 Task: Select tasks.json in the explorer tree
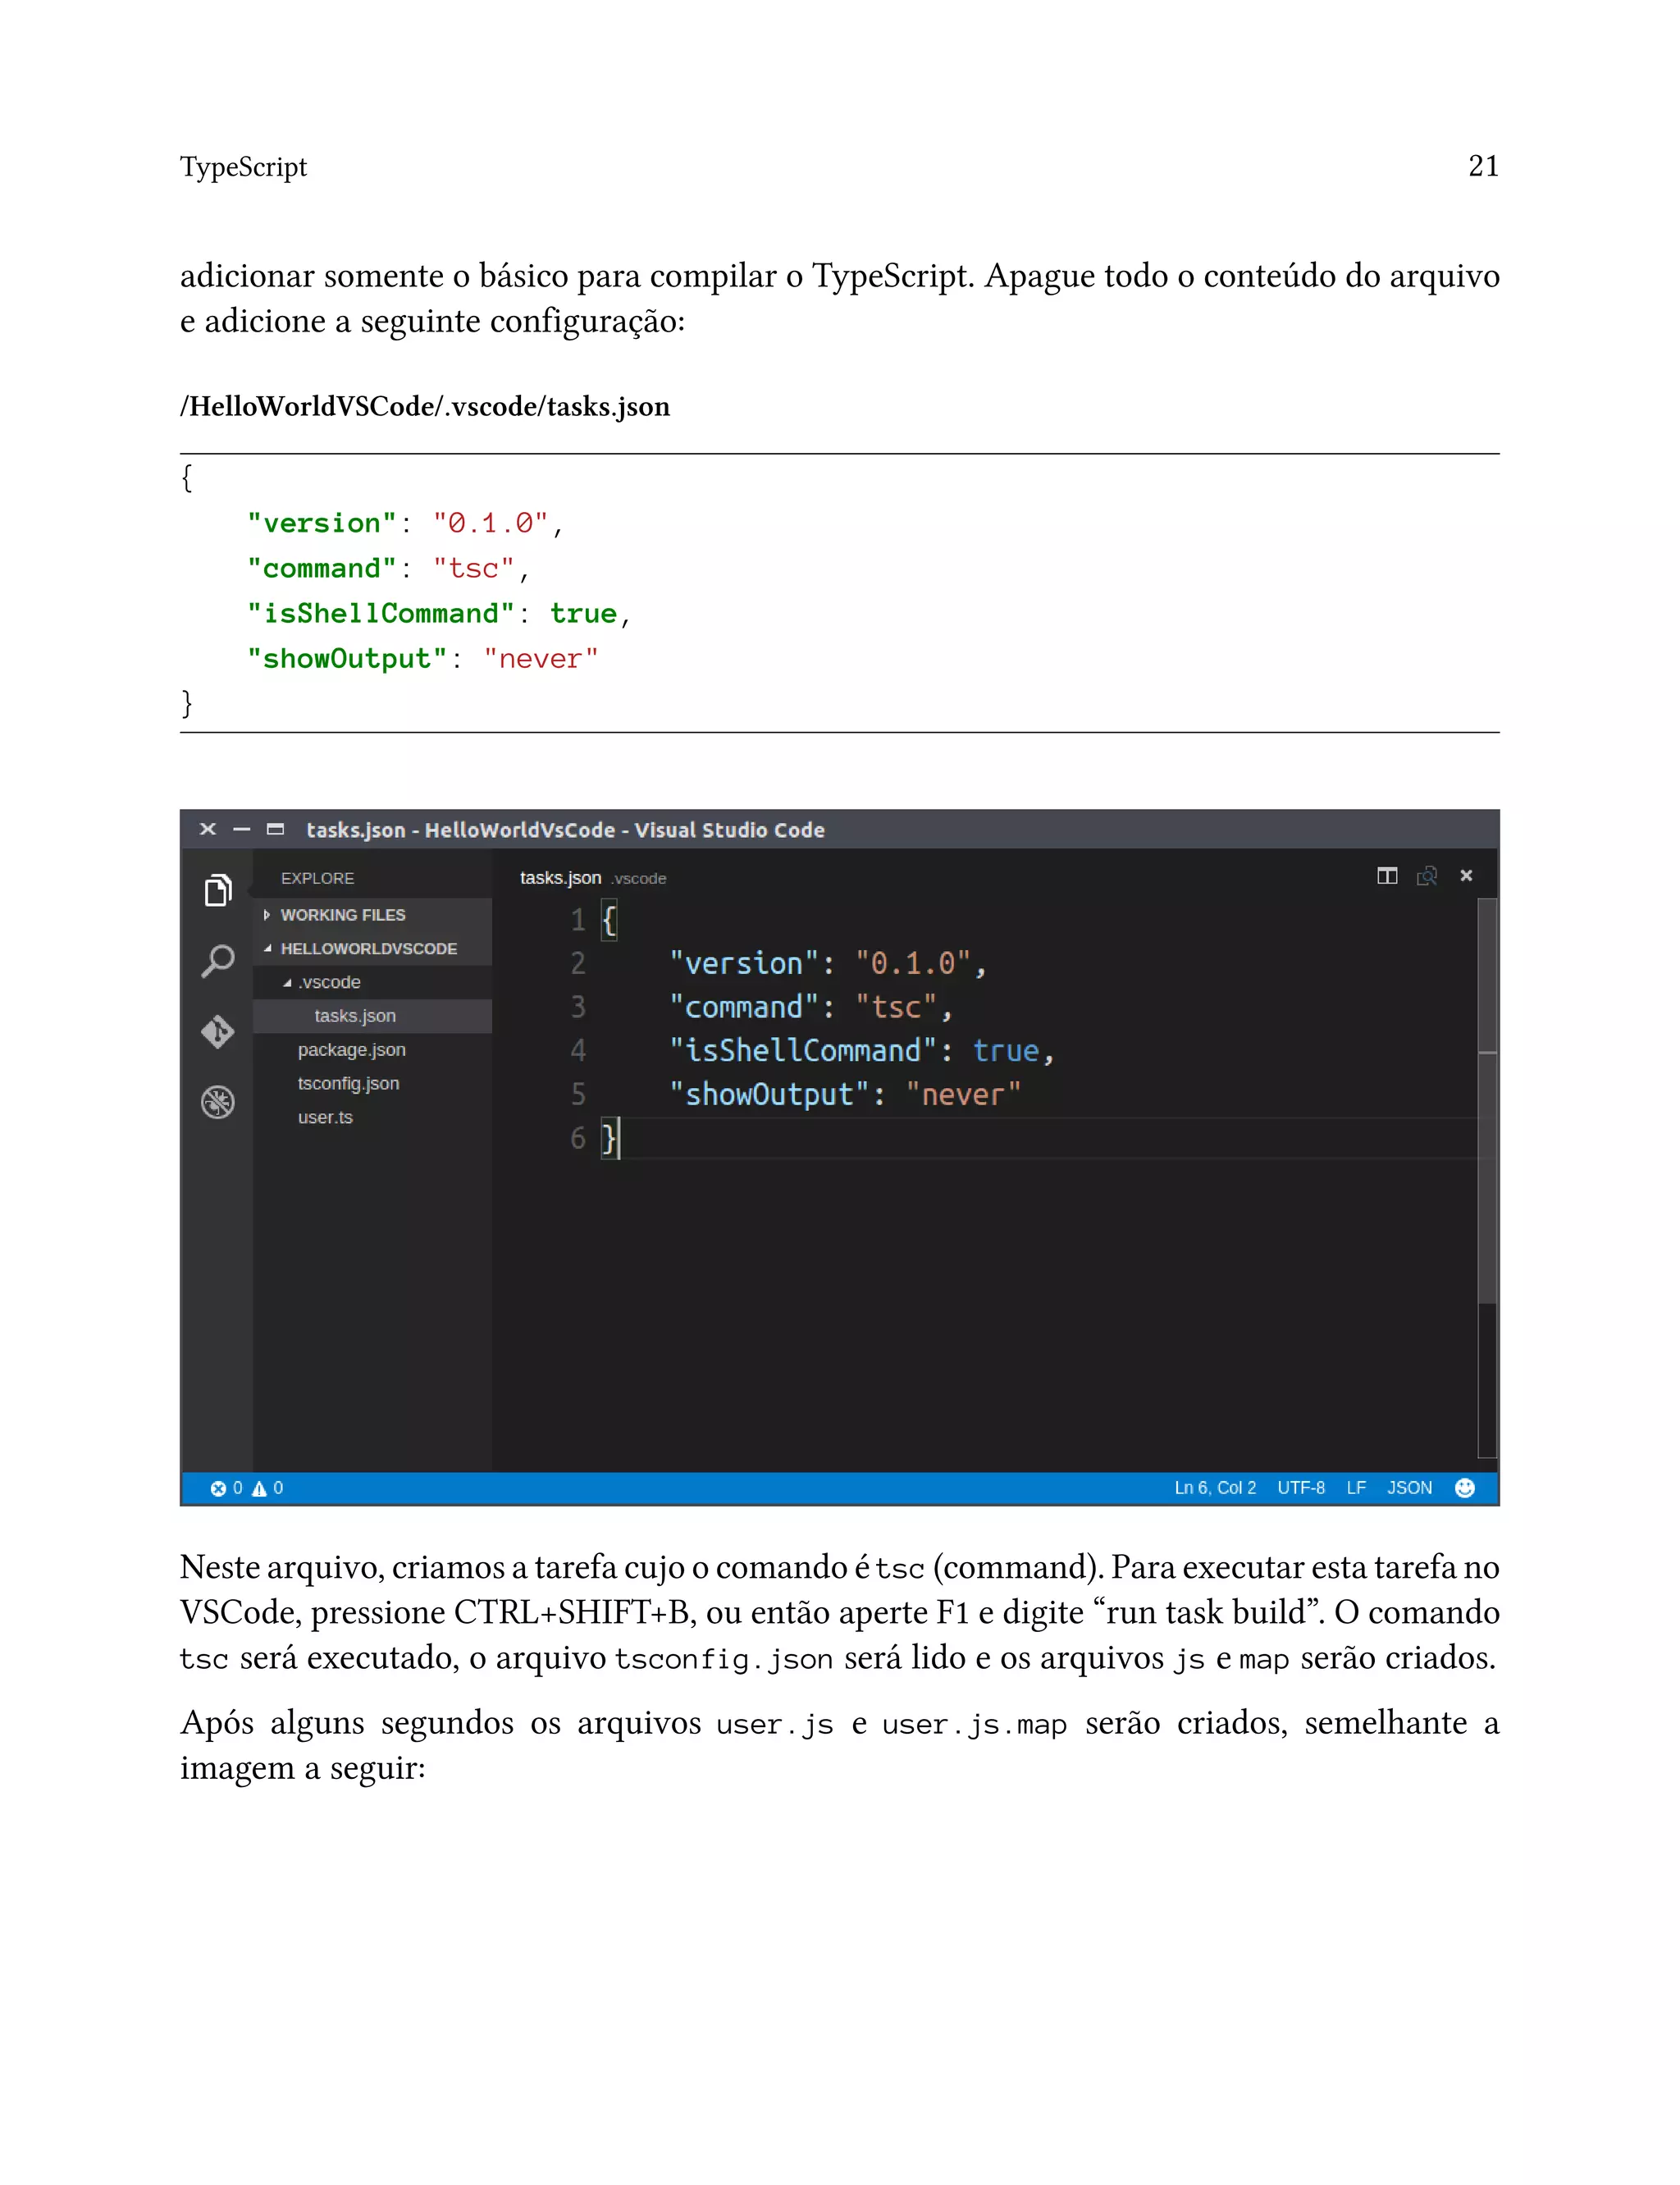(372, 1016)
